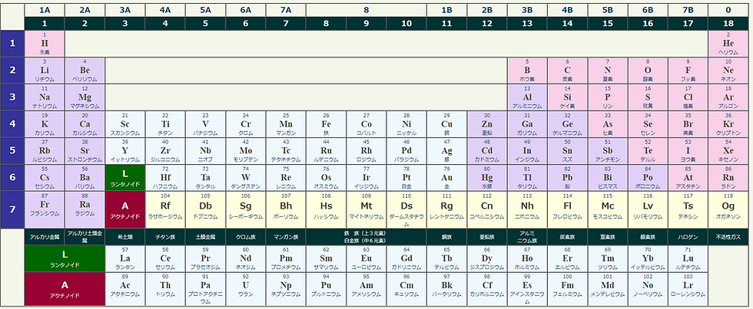The image size is (753, 309).
Task: Select molybdenum Mo モリブデン
Action: coord(245,151)
